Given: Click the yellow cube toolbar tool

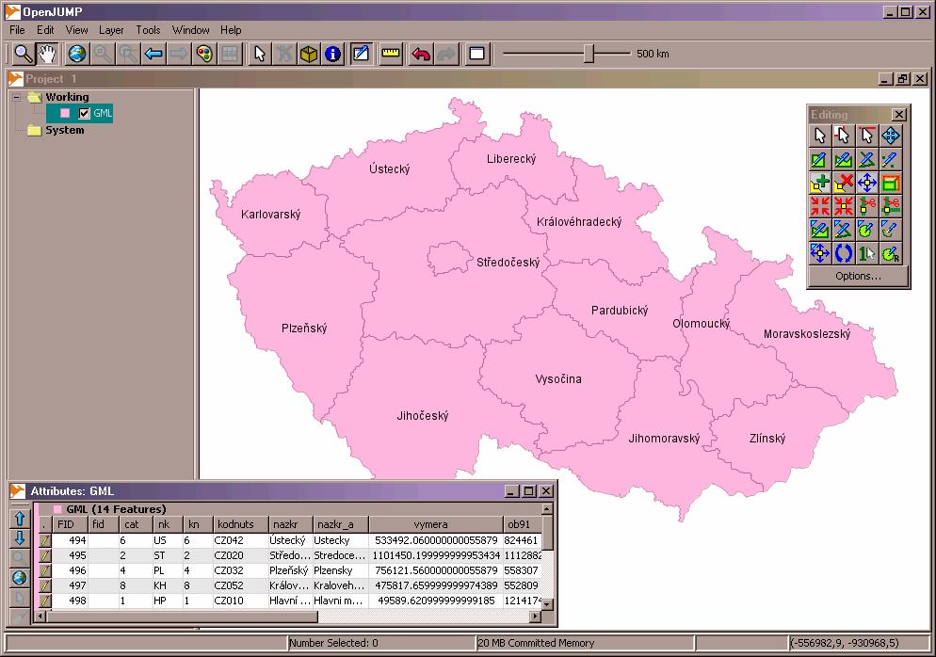Looking at the screenshot, I should click(x=309, y=54).
